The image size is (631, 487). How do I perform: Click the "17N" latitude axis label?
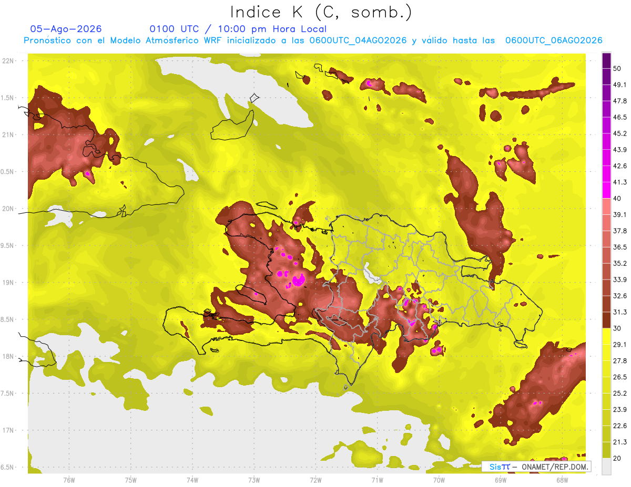(9, 430)
